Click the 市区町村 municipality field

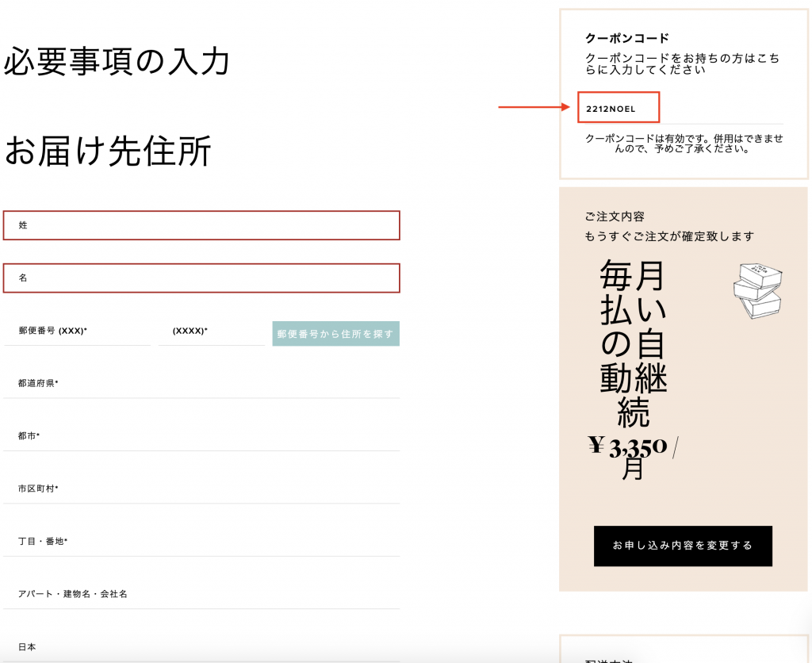click(x=201, y=489)
